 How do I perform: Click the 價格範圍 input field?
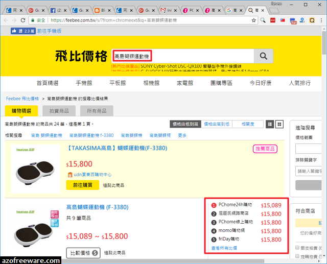click(x=308, y=149)
